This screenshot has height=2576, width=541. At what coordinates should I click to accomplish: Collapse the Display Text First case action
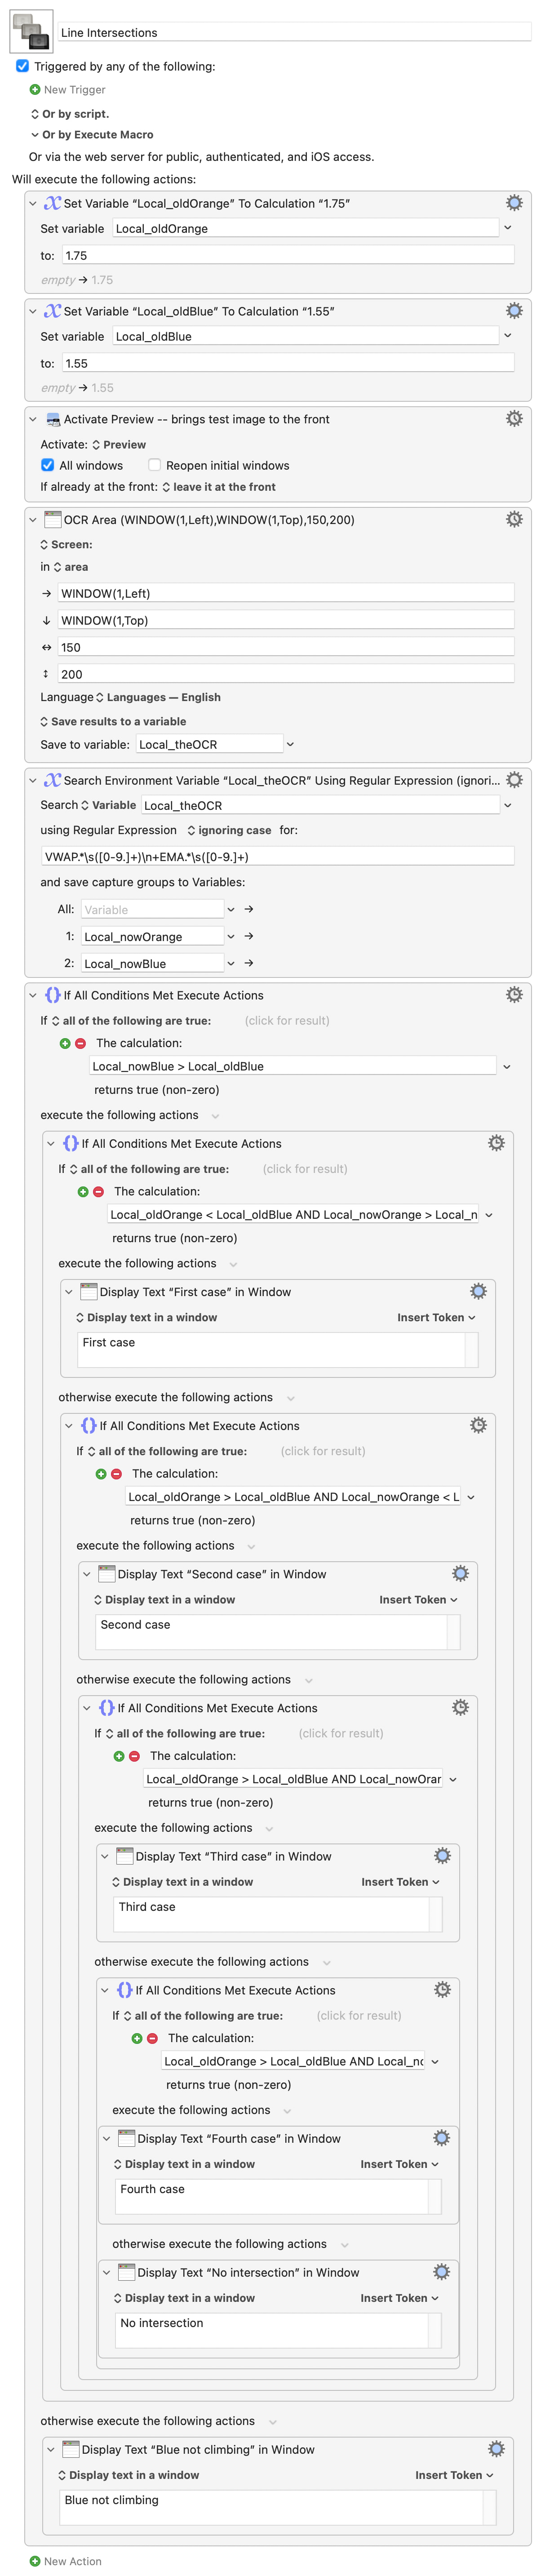pyautogui.click(x=69, y=1291)
